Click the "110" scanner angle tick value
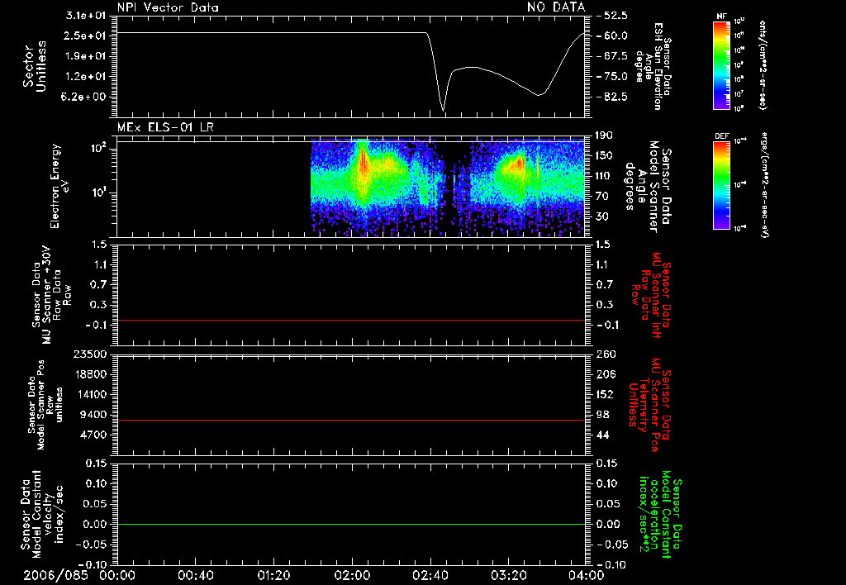 coord(604,176)
